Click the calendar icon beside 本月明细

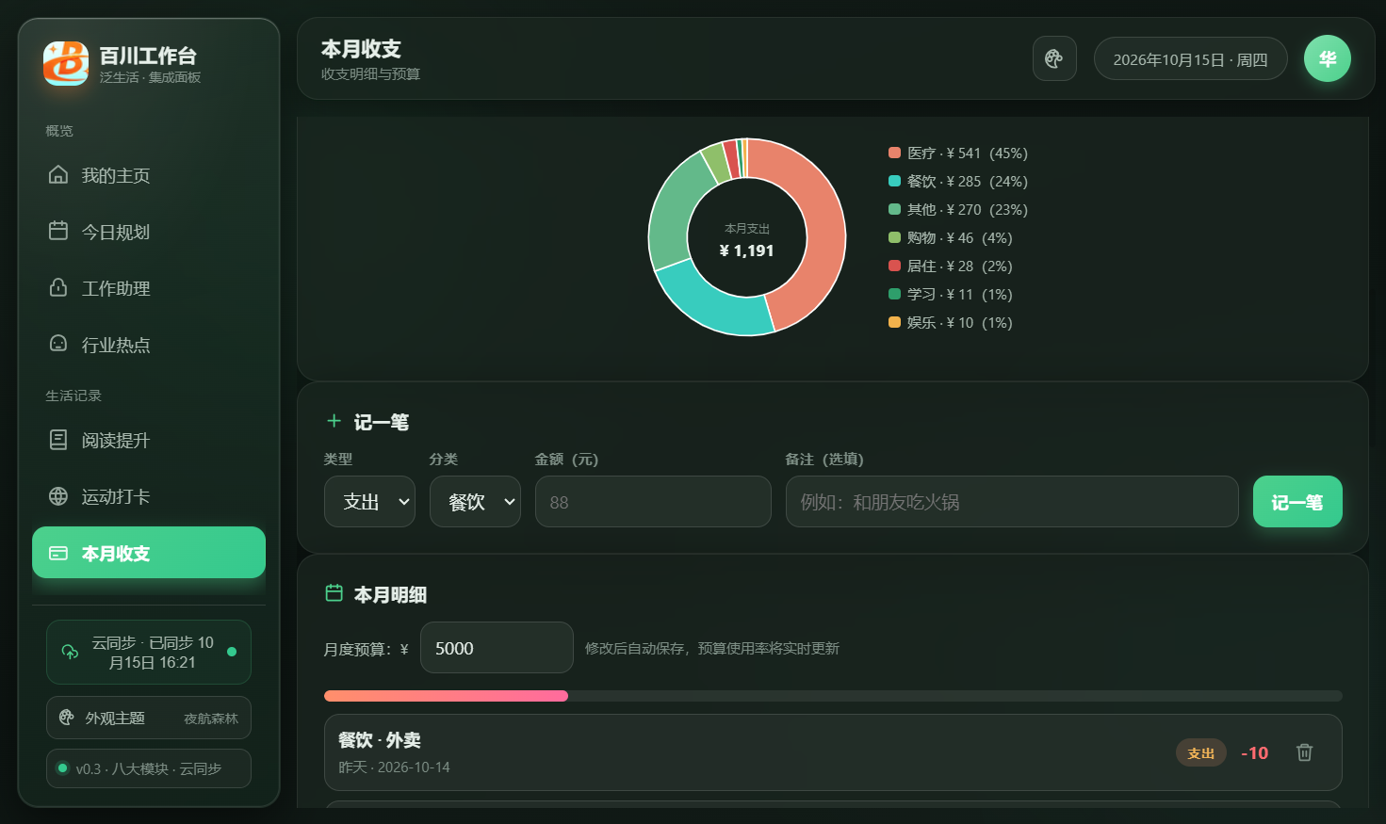[334, 593]
